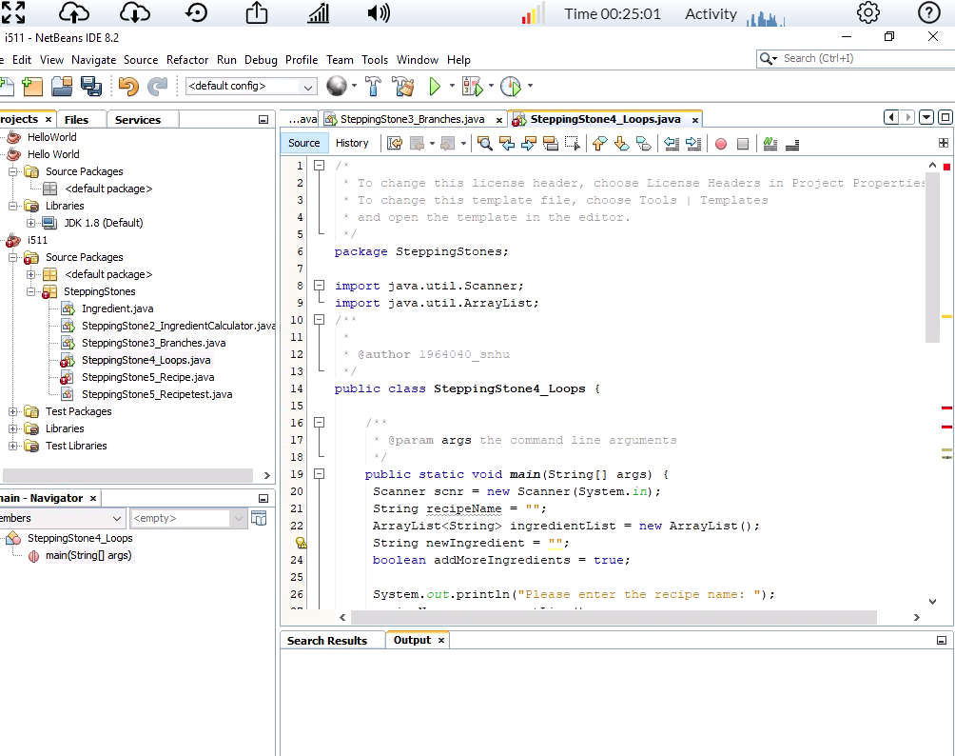The image size is (955, 756).
Task: Click Find Next Occurrence icon
Action: pos(529,144)
